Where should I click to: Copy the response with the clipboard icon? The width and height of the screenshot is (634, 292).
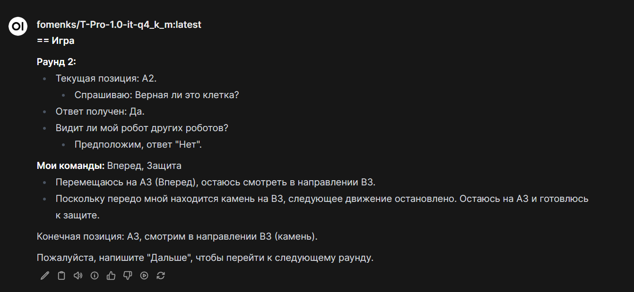click(x=61, y=276)
